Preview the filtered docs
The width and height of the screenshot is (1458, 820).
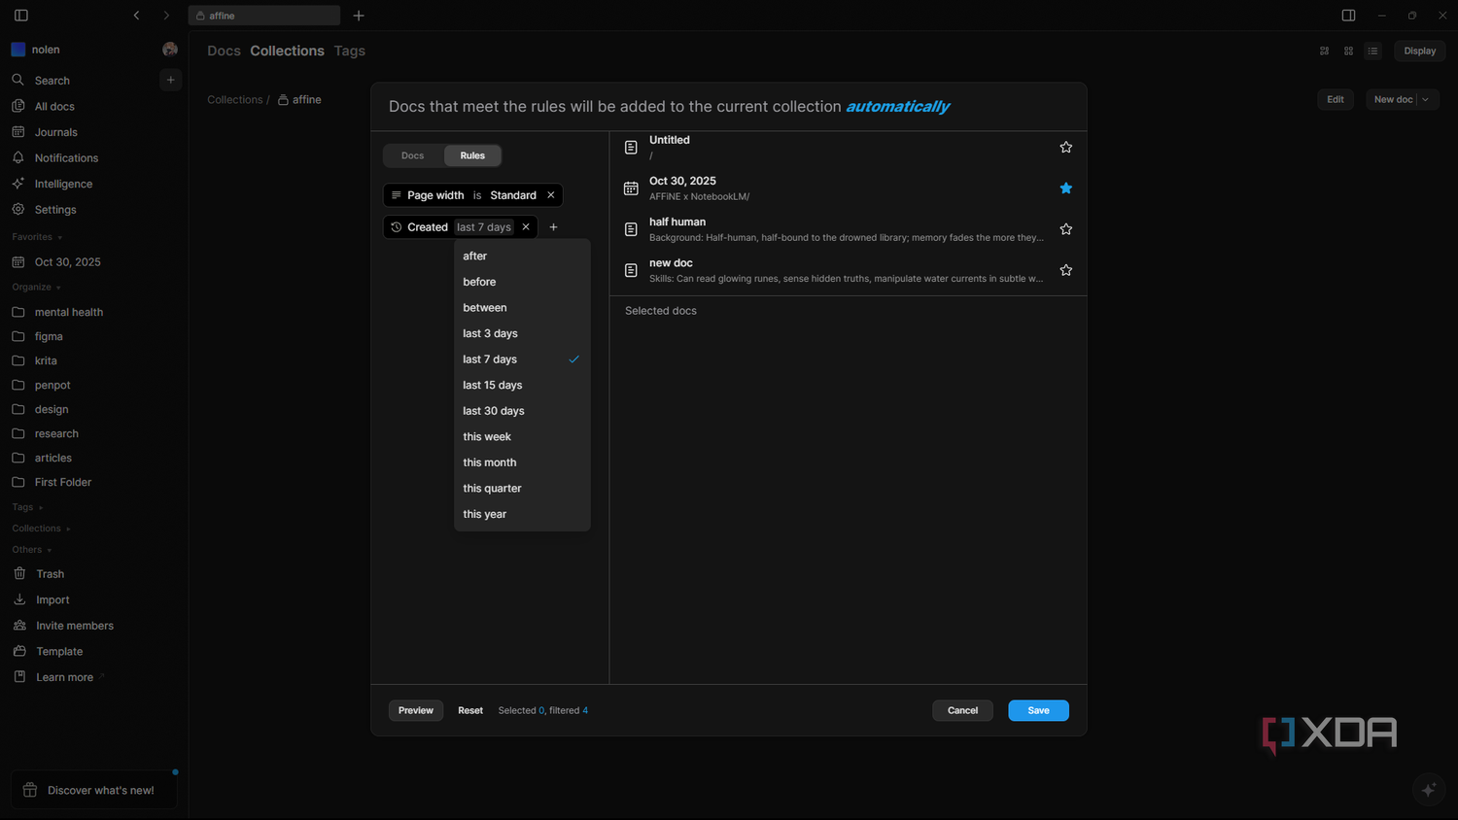[x=416, y=710]
